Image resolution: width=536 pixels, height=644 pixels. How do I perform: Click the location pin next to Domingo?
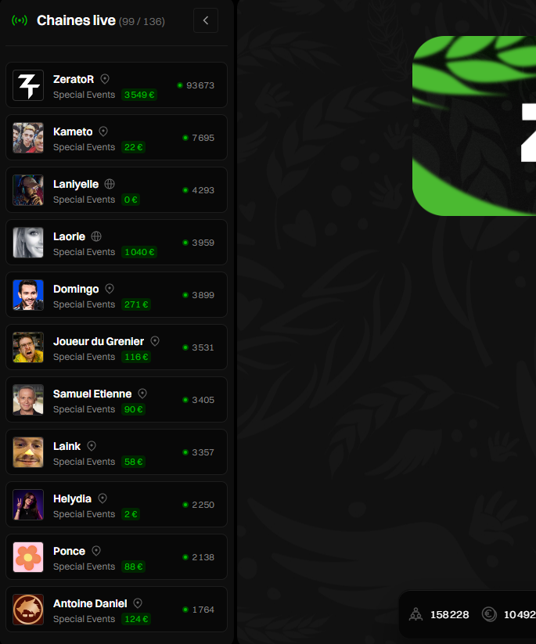(110, 289)
